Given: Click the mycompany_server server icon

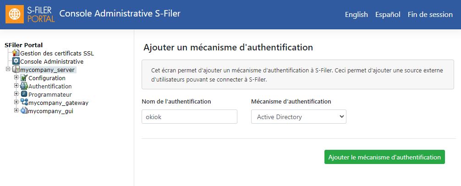Looking at the screenshot, I should tap(16, 70).
